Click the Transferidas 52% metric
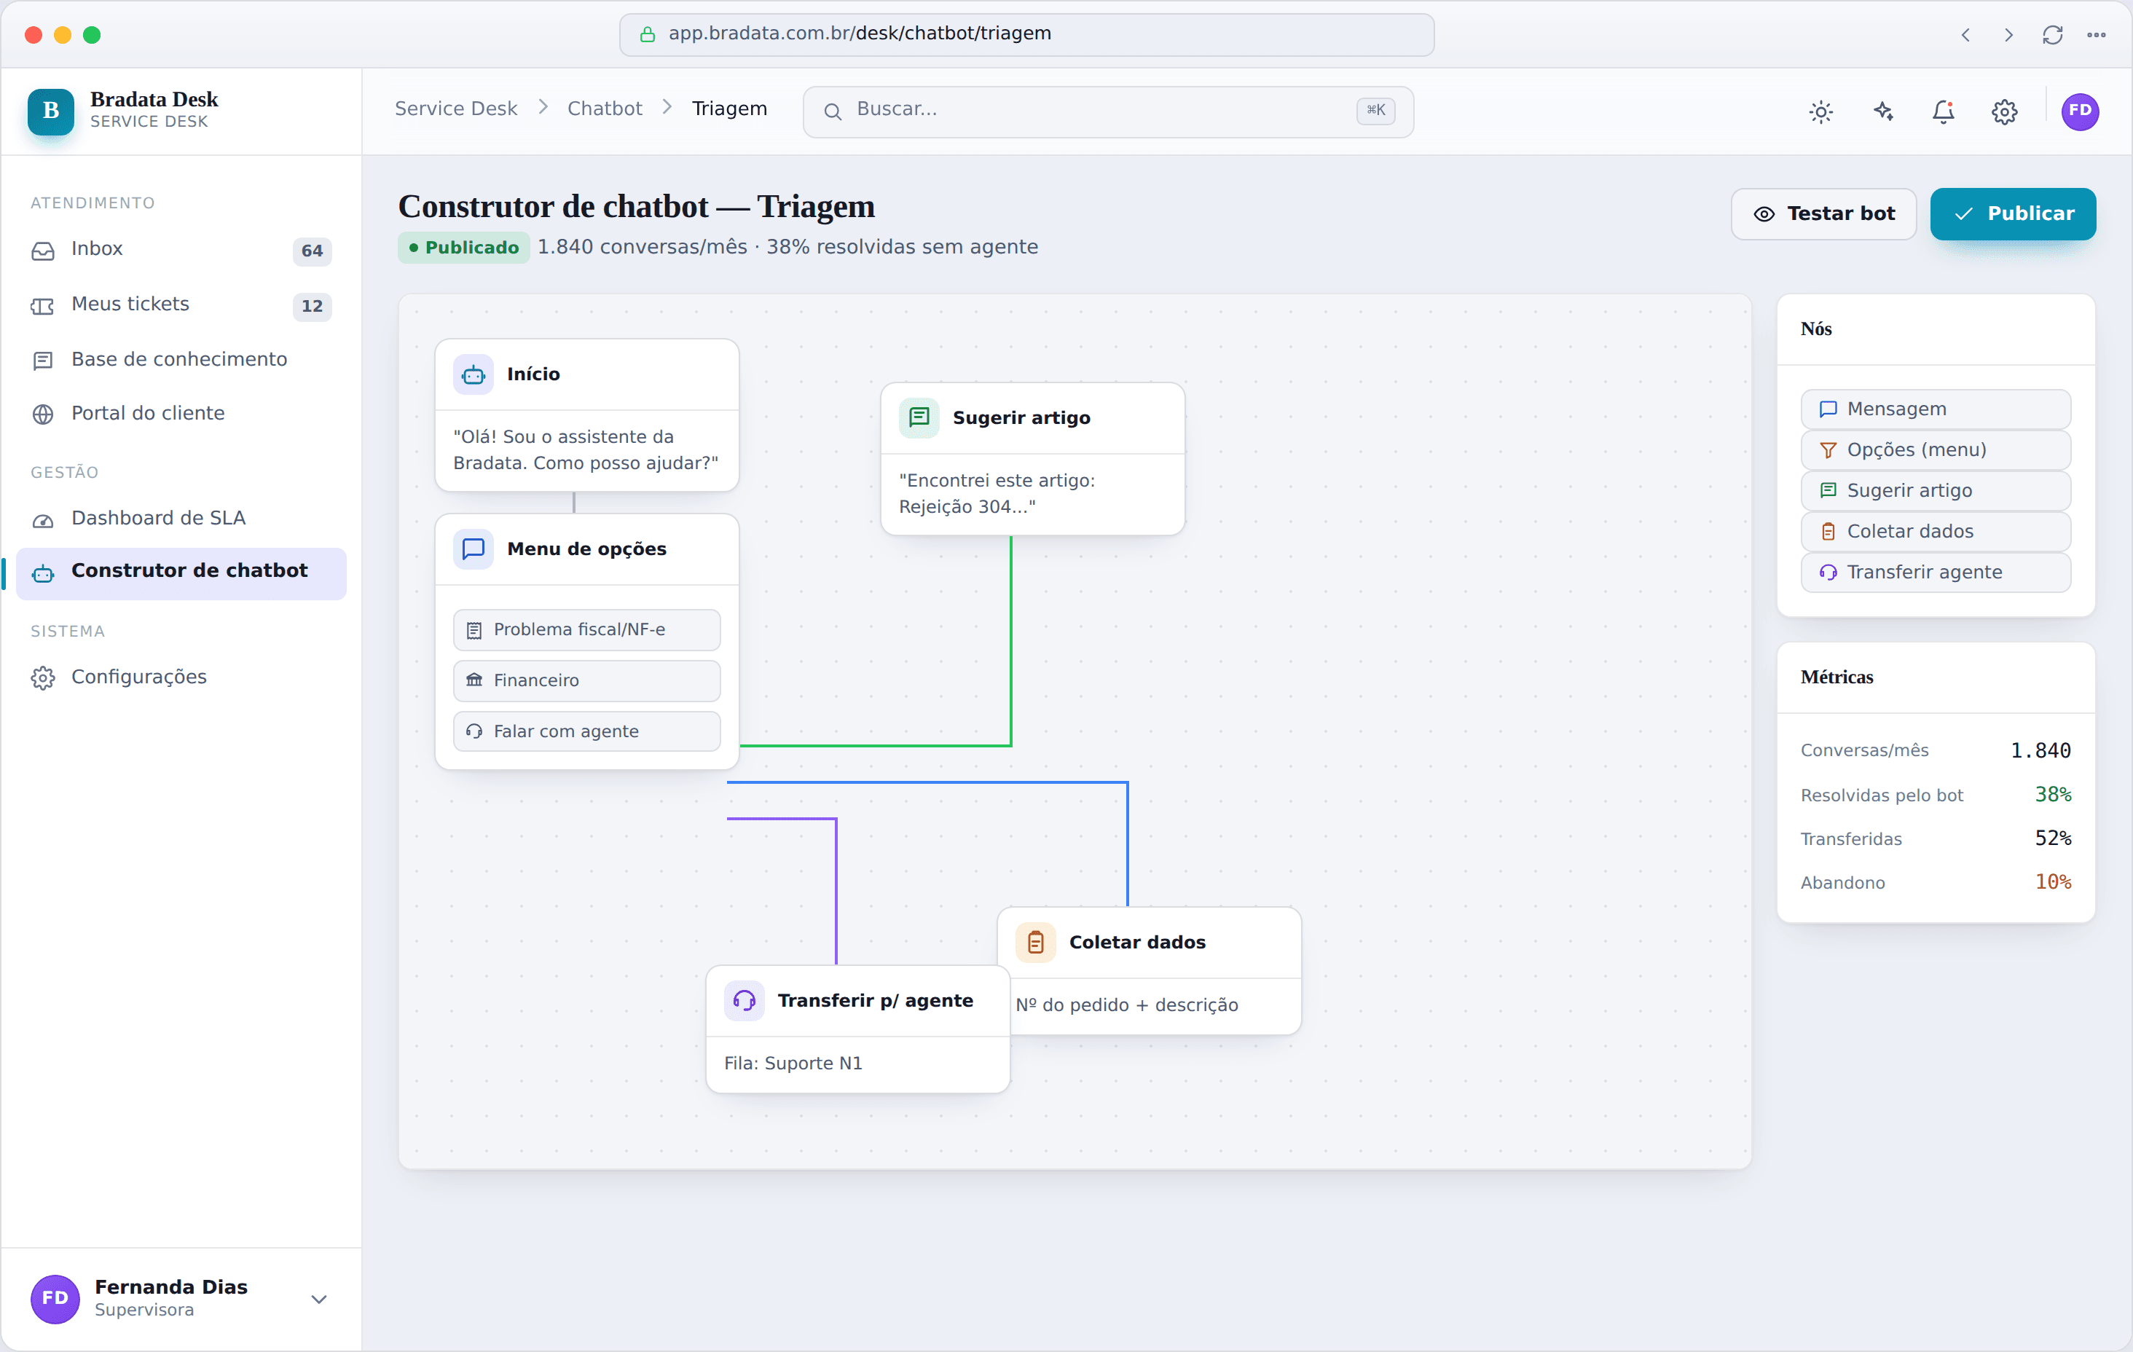The image size is (2133, 1352). coord(1936,838)
